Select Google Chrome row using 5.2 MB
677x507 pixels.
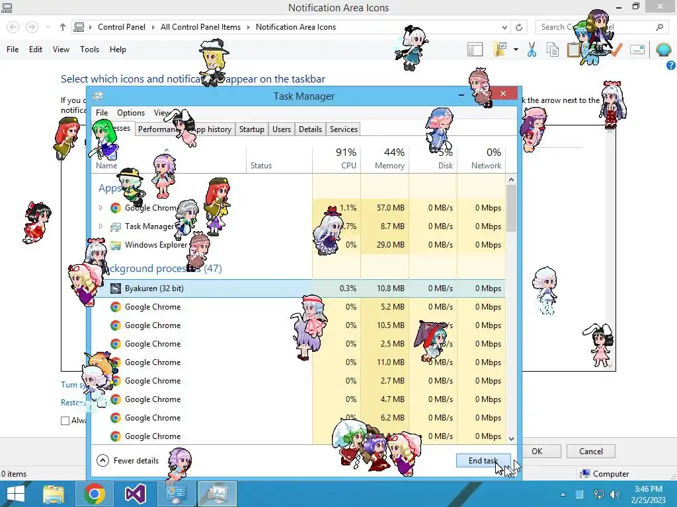pyautogui.click(x=298, y=307)
